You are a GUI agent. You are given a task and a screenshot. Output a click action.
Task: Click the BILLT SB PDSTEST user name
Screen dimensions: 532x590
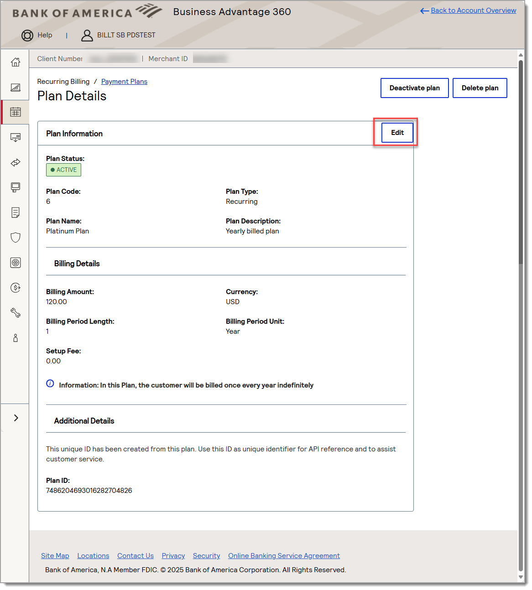coord(126,35)
